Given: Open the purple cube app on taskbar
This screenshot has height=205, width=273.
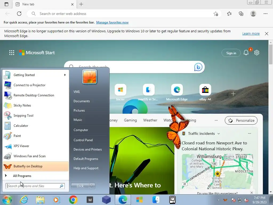Looking at the screenshot, I should coord(106,200).
